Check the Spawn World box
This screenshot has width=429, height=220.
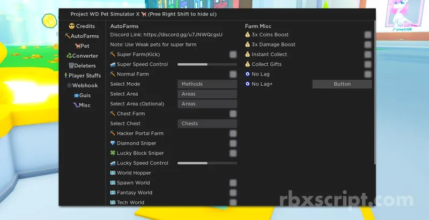pos(233,183)
